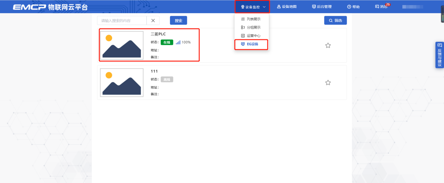
Task: Click the signal strength 100% indicator
Action: click(183, 42)
